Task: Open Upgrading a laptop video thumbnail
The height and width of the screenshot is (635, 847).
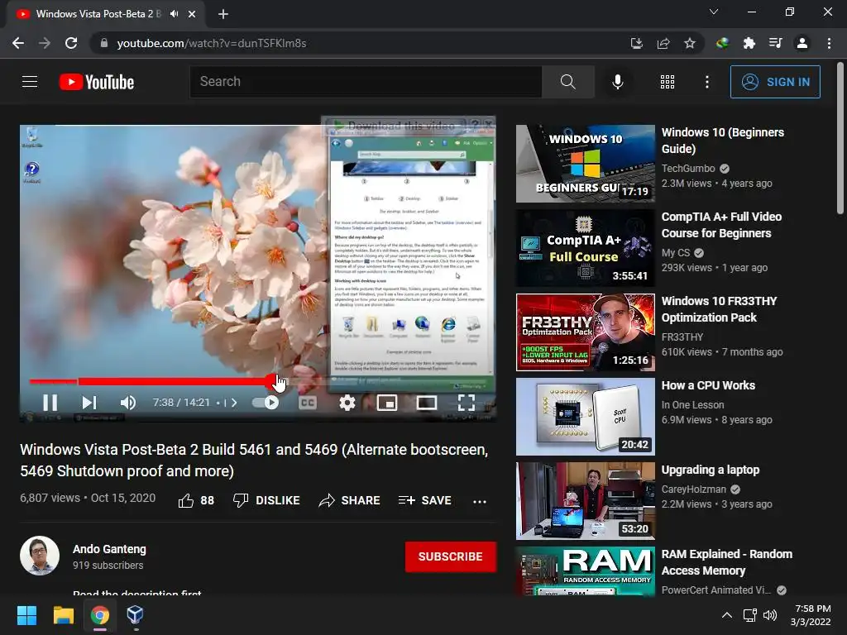Action: click(586, 500)
